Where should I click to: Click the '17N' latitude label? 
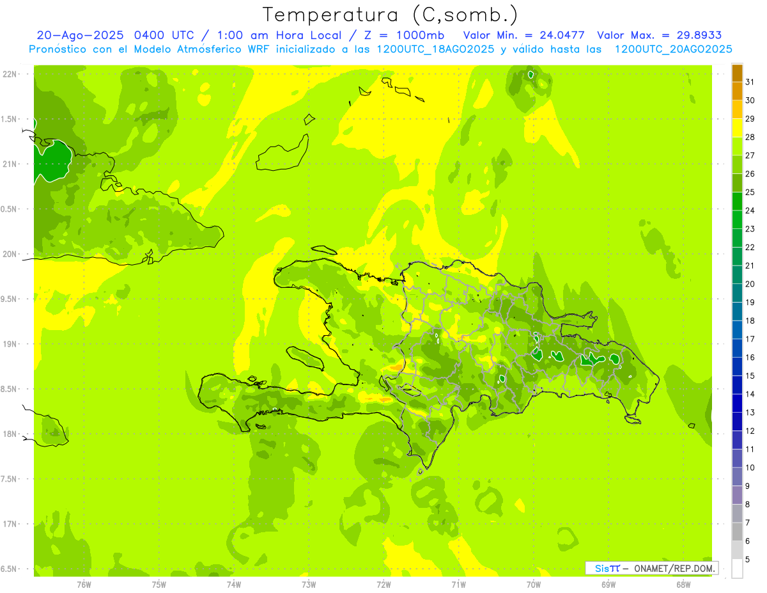[10, 524]
